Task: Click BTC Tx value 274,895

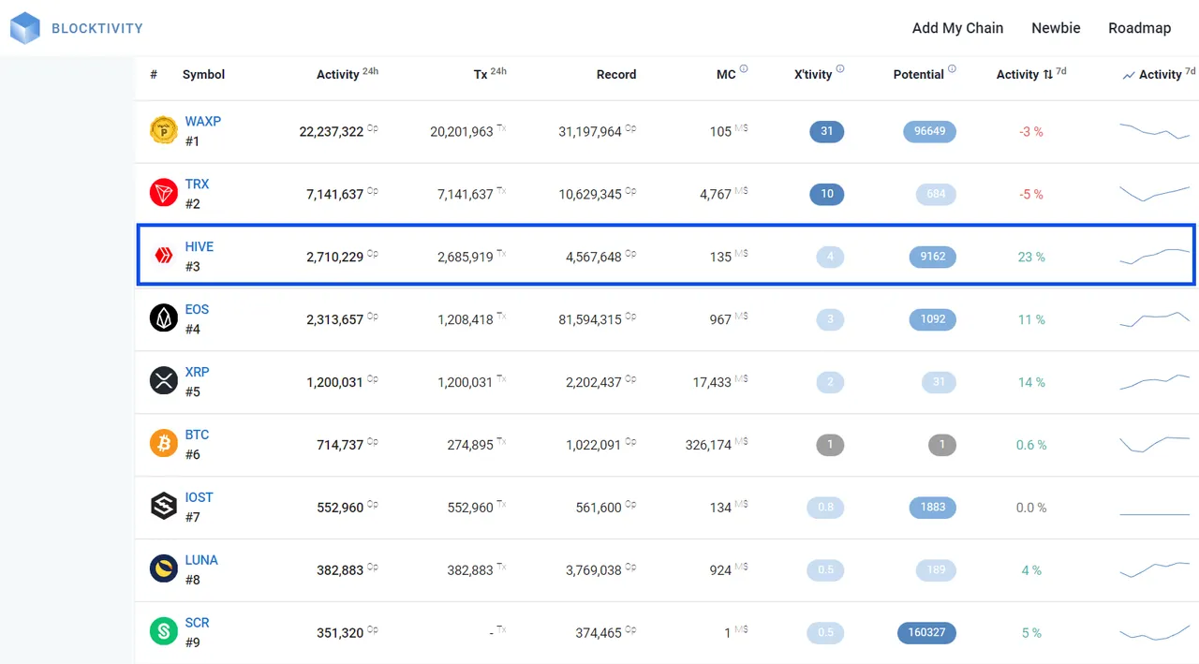Action: (x=470, y=446)
